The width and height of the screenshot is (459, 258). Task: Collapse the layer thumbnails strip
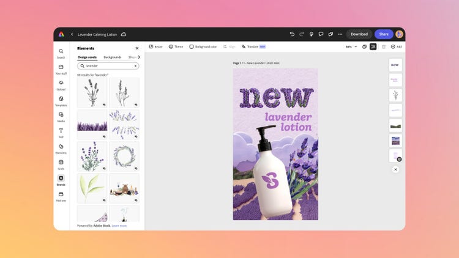tap(395, 169)
